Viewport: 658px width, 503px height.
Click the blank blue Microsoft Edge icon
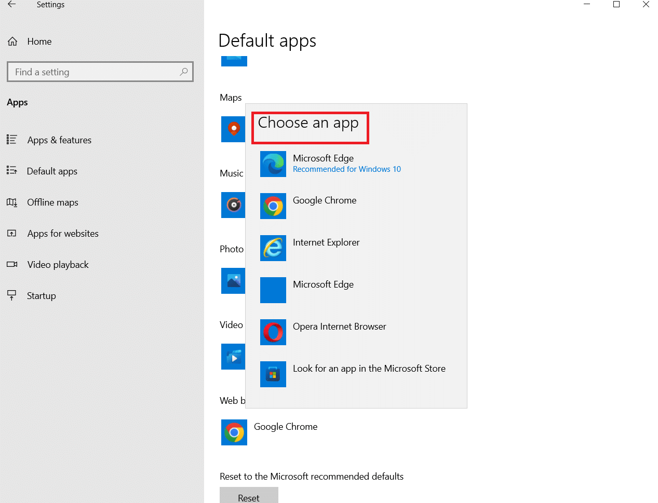[x=273, y=290]
